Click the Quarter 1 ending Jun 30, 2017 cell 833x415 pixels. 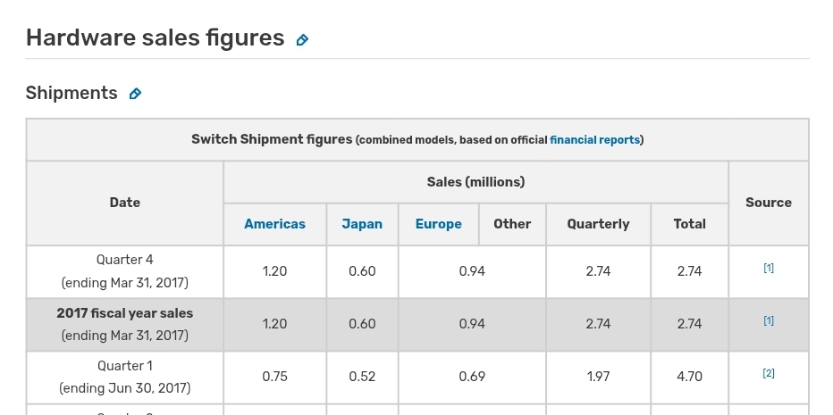pos(125,377)
